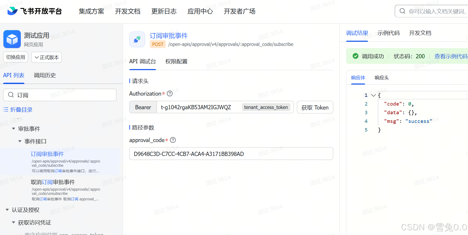The image size is (468, 235).
Task: Collapse the 事件接口 tree node
Action: (20, 141)
